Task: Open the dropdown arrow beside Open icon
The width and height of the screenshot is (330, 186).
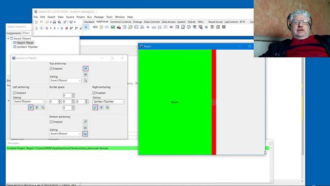Action: pos(51,22)
